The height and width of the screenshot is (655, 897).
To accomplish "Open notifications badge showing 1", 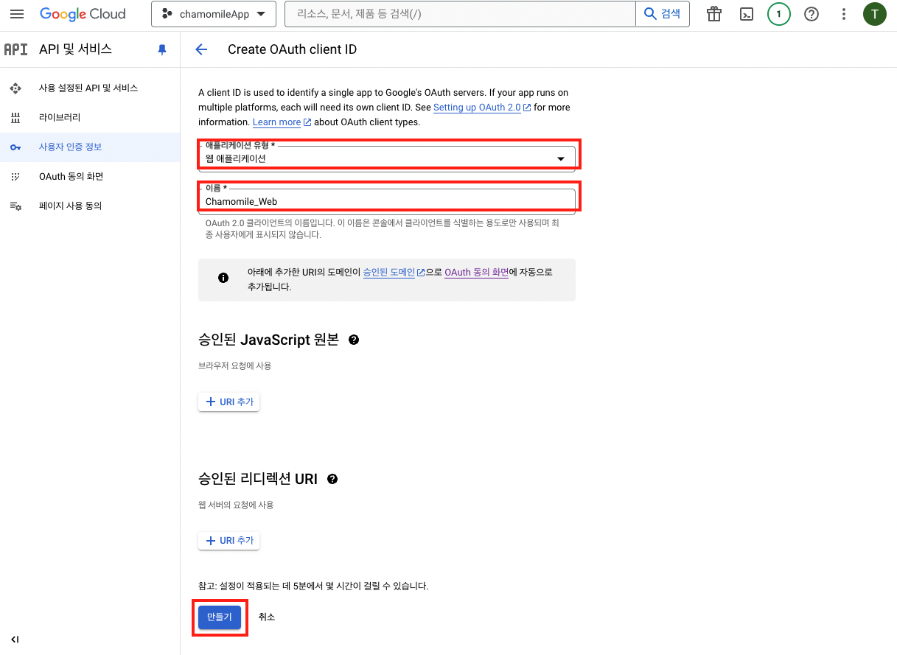I will click(778, 14).
